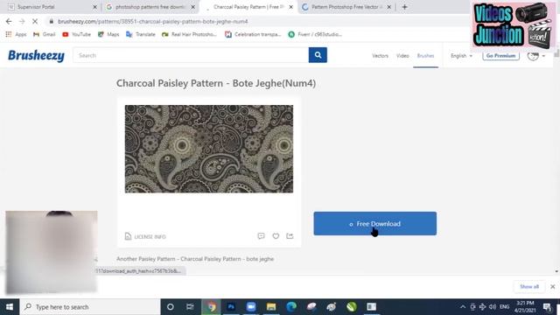
Task: Open File Explorer from the taskbar
Action: pos(271,307)
